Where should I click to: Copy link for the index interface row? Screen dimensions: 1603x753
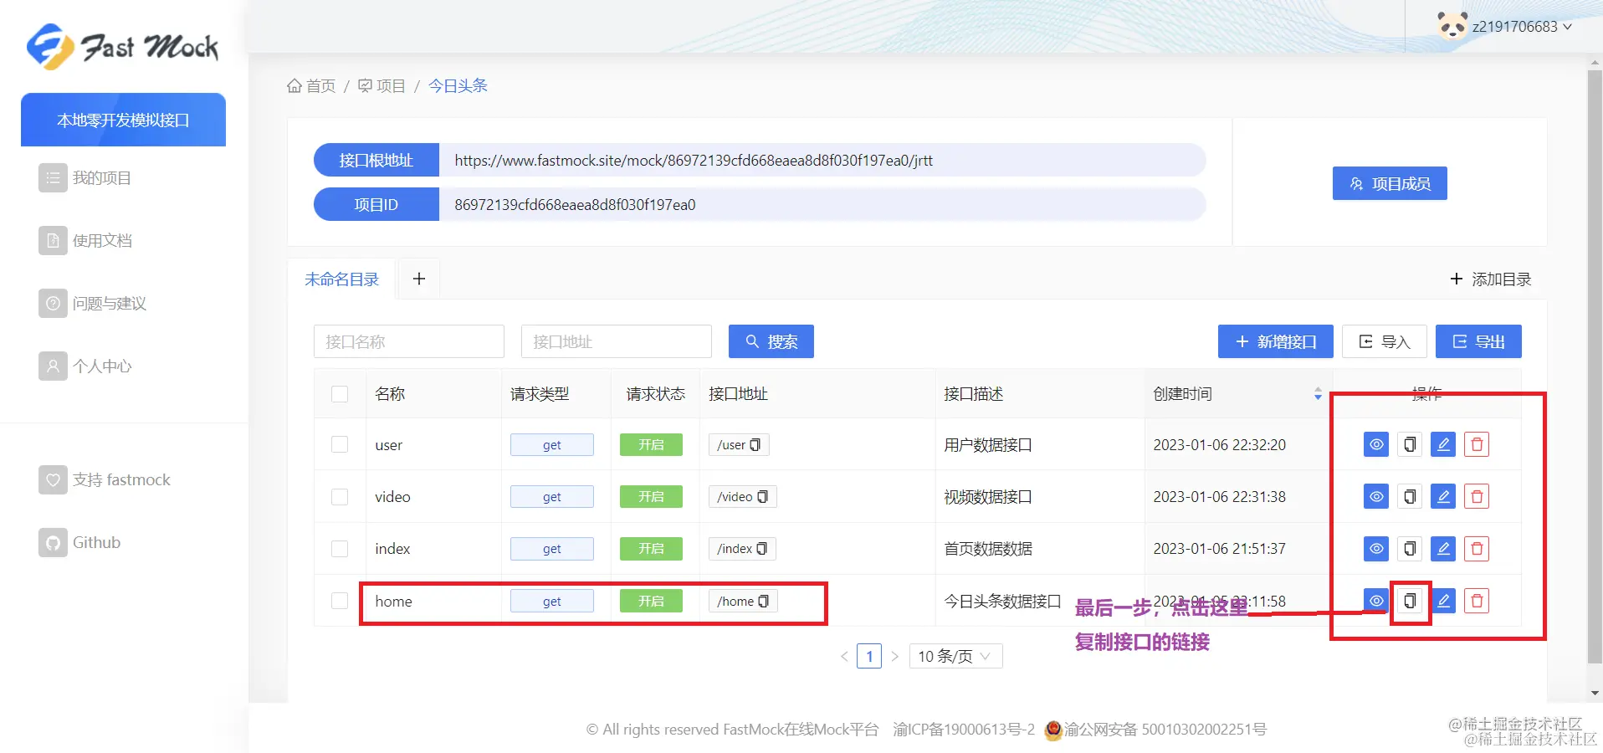[x=1410, y=548]
